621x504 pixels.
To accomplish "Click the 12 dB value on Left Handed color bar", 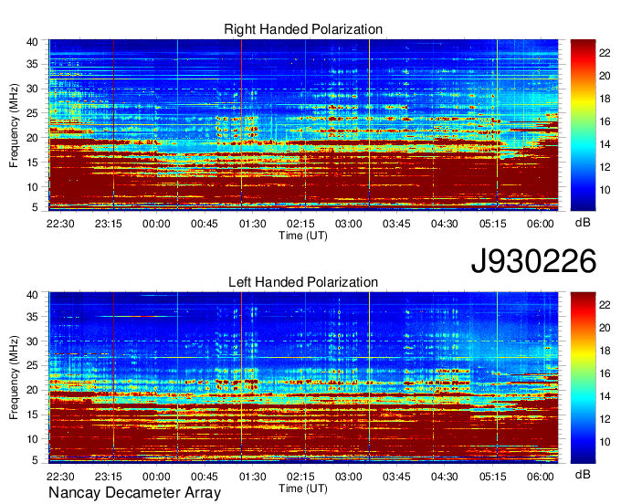I will 605,419.
